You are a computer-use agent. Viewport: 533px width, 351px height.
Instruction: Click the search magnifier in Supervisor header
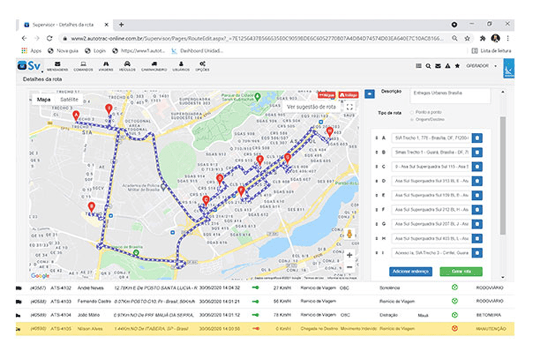(x=428, y=66)
